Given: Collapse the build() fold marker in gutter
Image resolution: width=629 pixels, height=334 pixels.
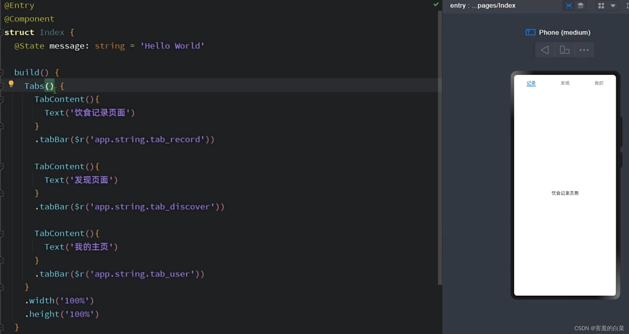Looking at the screenshot, I should (x=1, y=72).
